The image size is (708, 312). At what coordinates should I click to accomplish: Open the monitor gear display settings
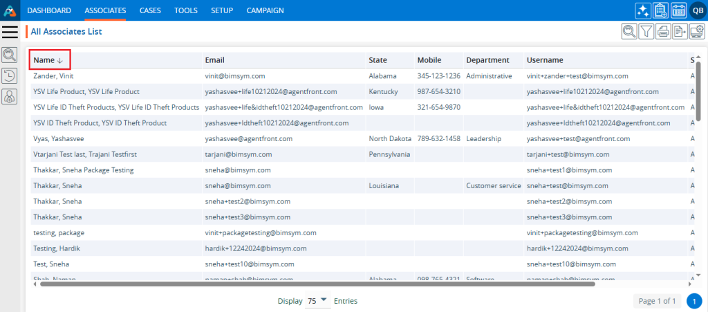tap(696, 31)
